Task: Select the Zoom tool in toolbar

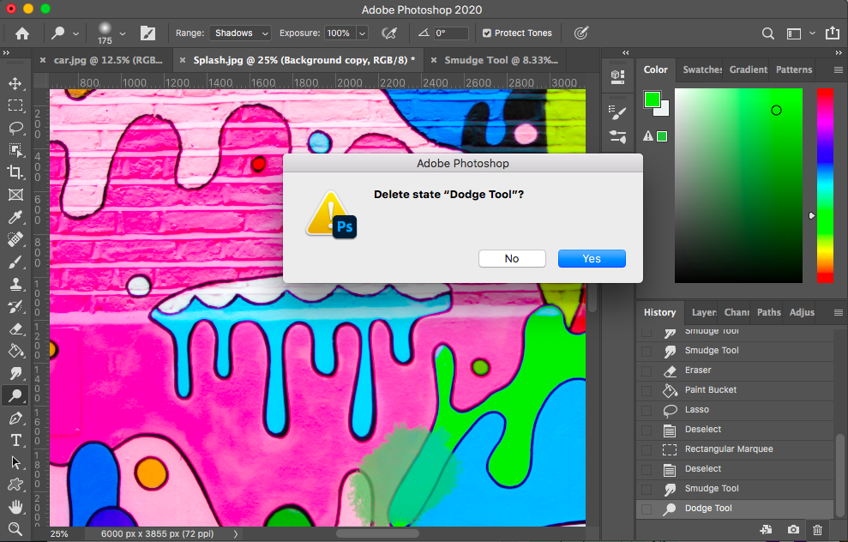Action: 15,529
